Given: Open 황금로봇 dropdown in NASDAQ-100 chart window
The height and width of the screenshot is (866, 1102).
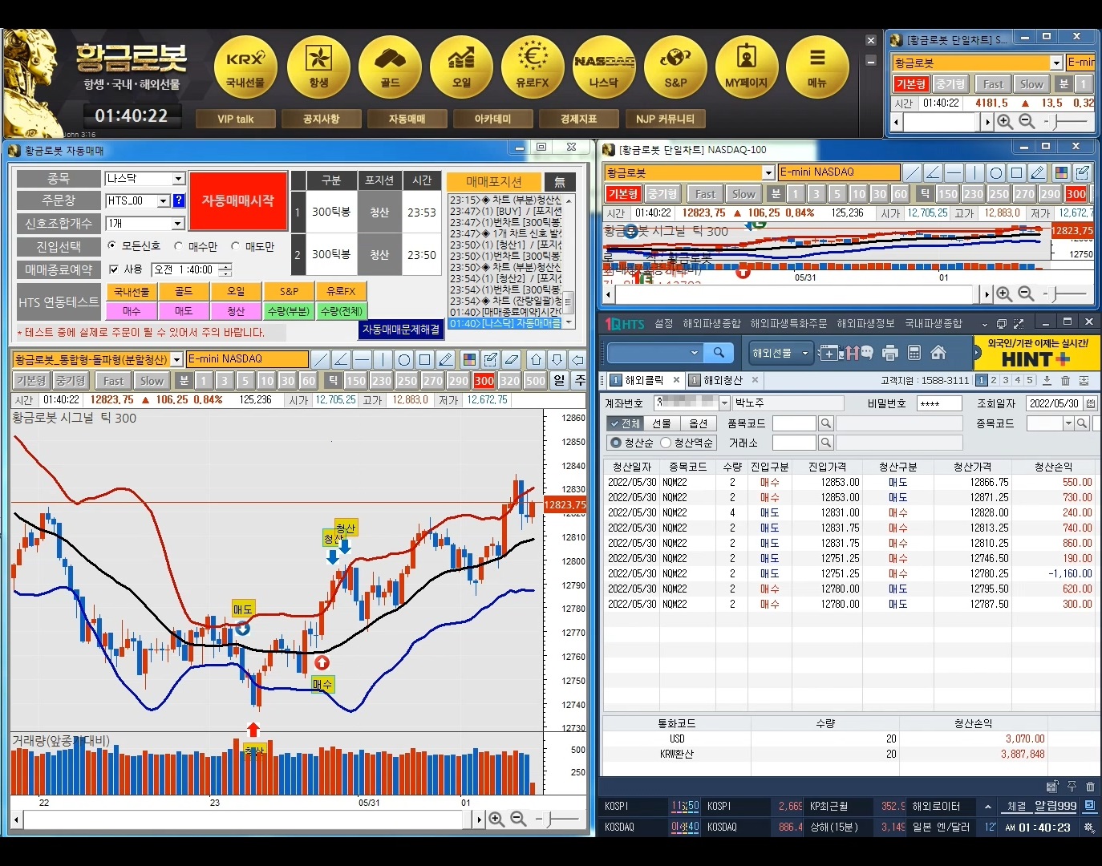Looking at the screenshot, I should pyautogui.click(x=768, y=172).
